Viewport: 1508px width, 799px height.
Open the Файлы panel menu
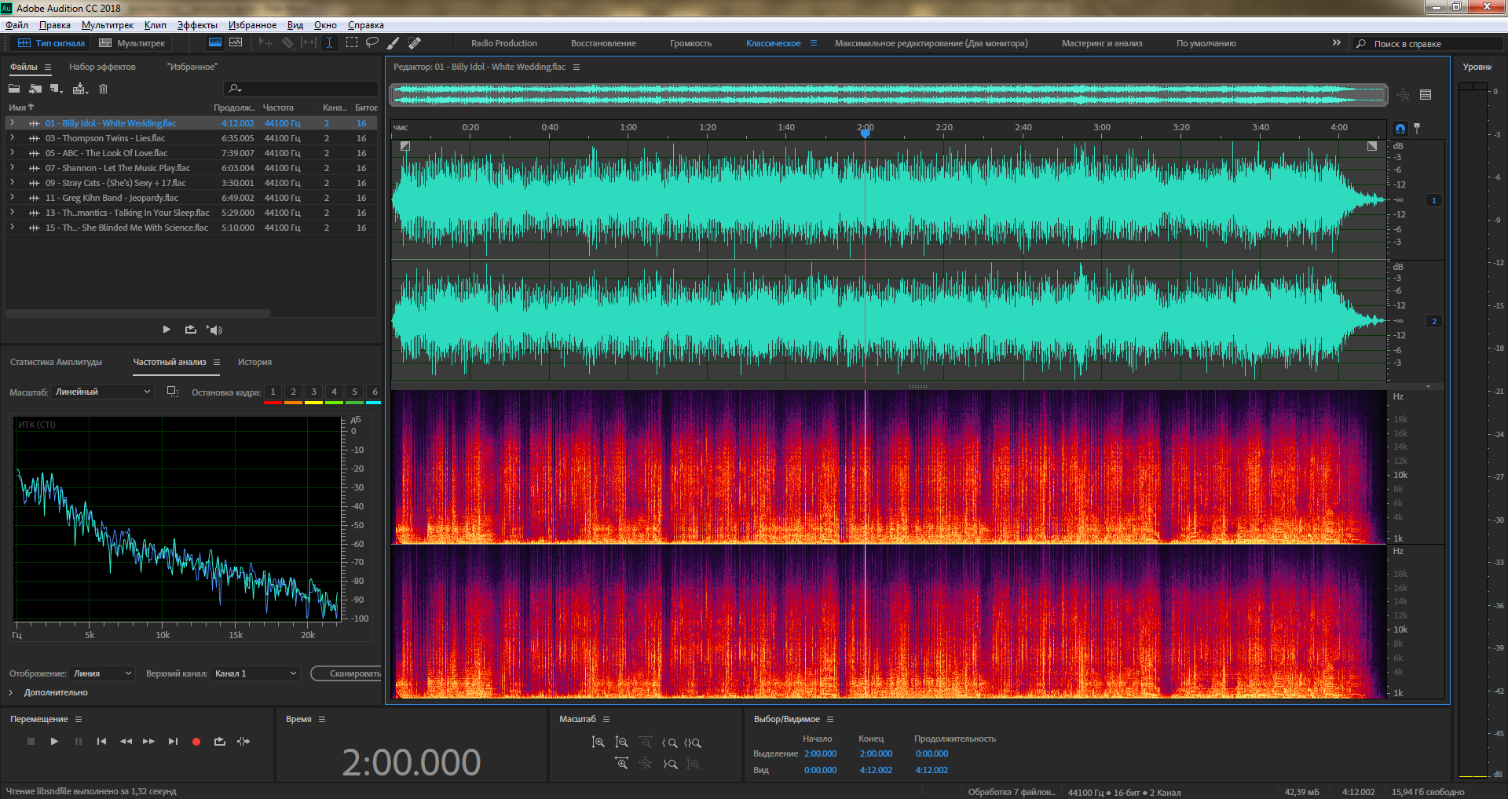[48, 67]
